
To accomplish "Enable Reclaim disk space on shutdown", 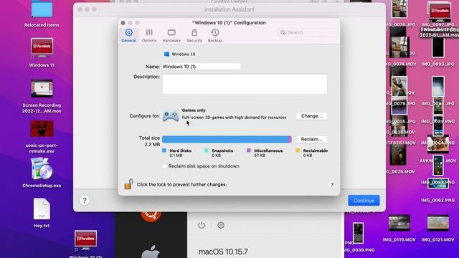I will tap(164, 166).
